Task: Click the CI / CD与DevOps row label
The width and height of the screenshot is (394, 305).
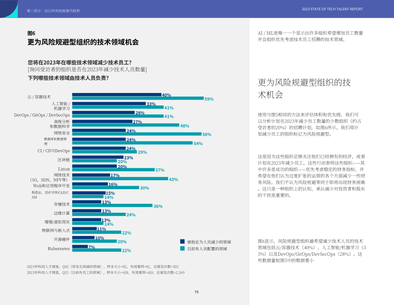Action: pyautogui.click(x=54, y=151)
